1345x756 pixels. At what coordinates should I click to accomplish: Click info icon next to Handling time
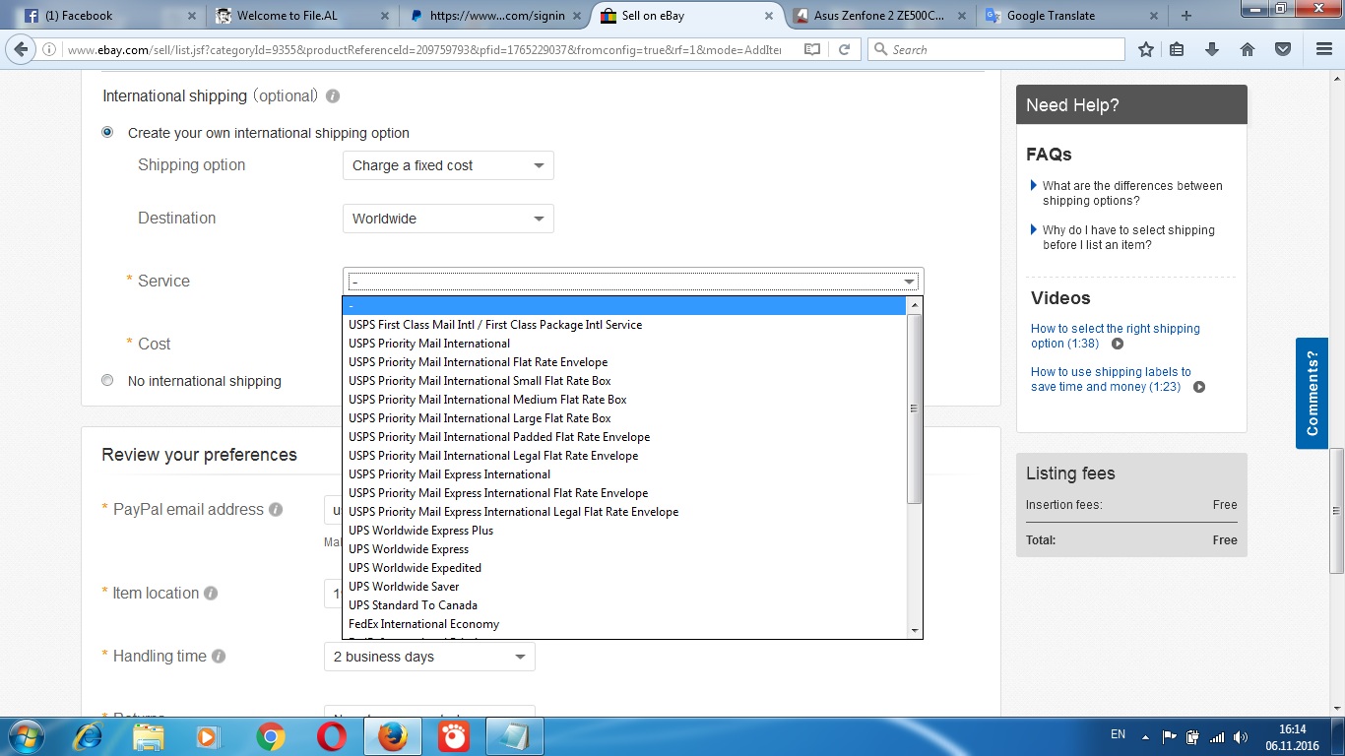[219, 657]
